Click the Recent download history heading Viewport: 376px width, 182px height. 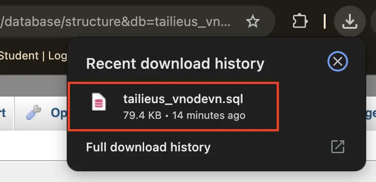click(175, 64)
